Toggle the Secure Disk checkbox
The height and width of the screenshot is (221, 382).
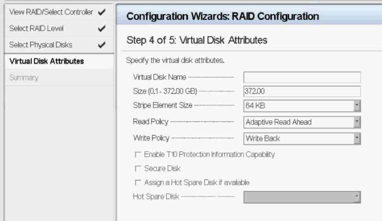(x=138, y=169)
